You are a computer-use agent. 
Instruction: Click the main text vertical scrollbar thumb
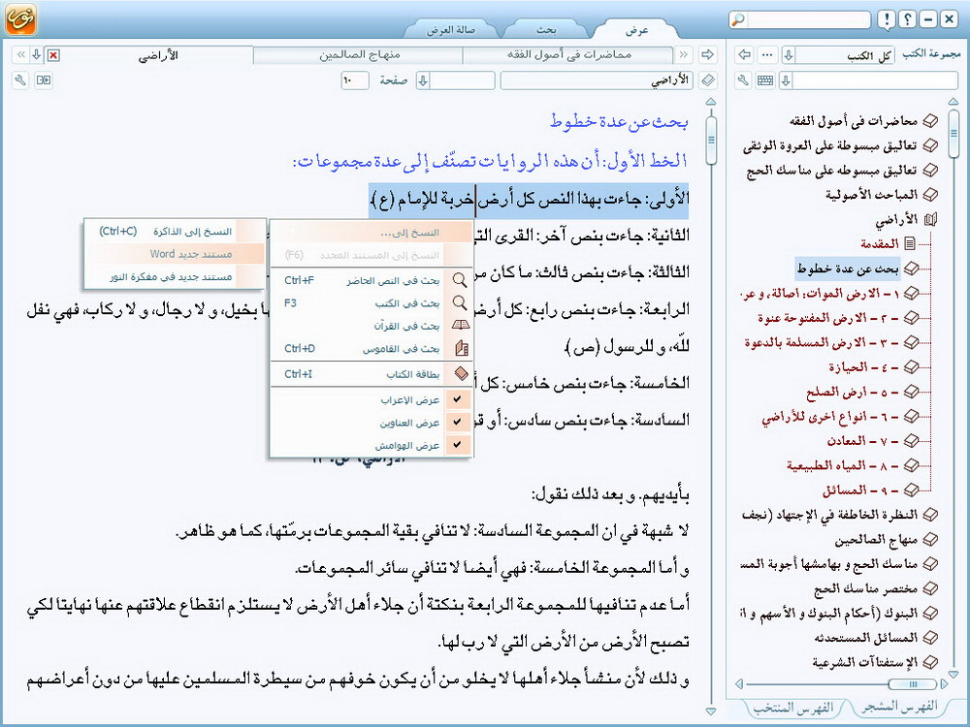click(711, 141)
